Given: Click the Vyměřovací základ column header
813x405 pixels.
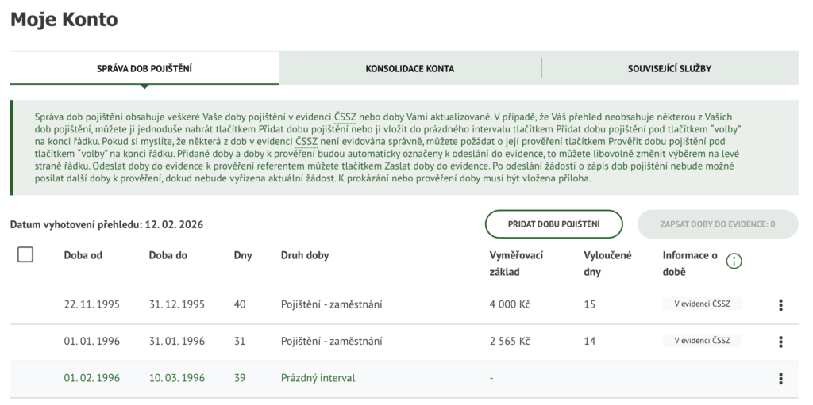Looking at the screenshot, I should pyautogui.click(x=516, y=263).
